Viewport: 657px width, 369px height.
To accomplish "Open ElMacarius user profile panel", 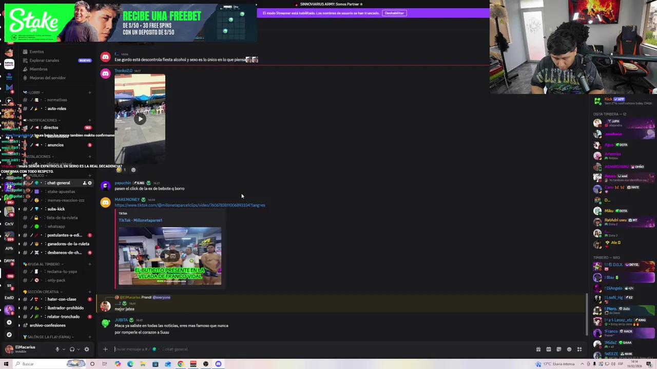I will tap(21, 349).
